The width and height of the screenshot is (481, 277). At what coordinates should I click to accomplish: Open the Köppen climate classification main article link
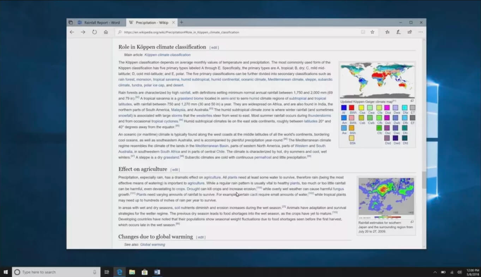[x=168, y=55]
